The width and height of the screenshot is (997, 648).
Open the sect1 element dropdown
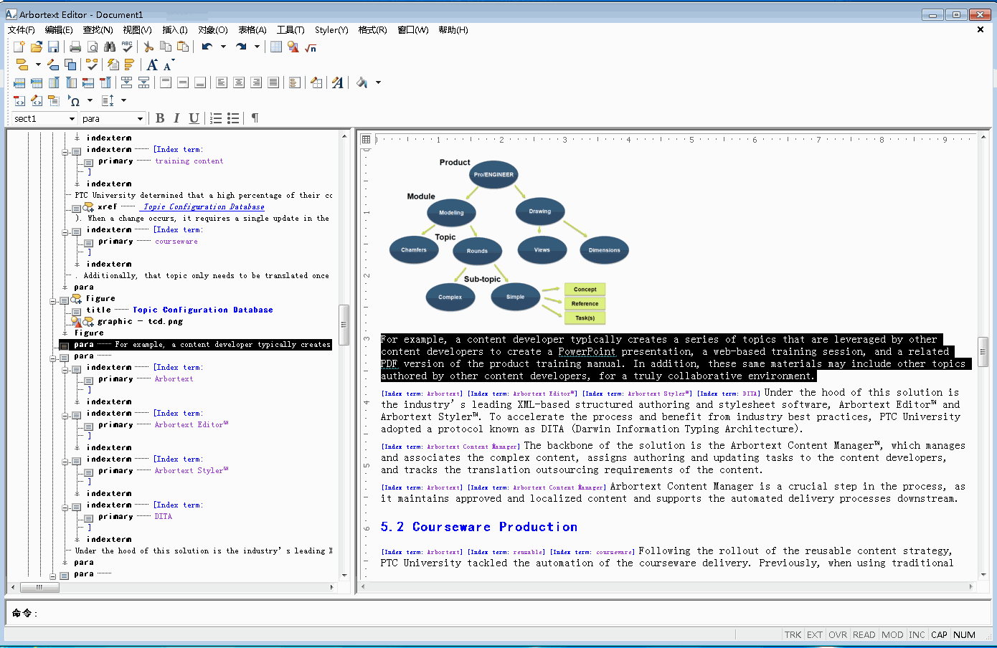tap(72, 119)
